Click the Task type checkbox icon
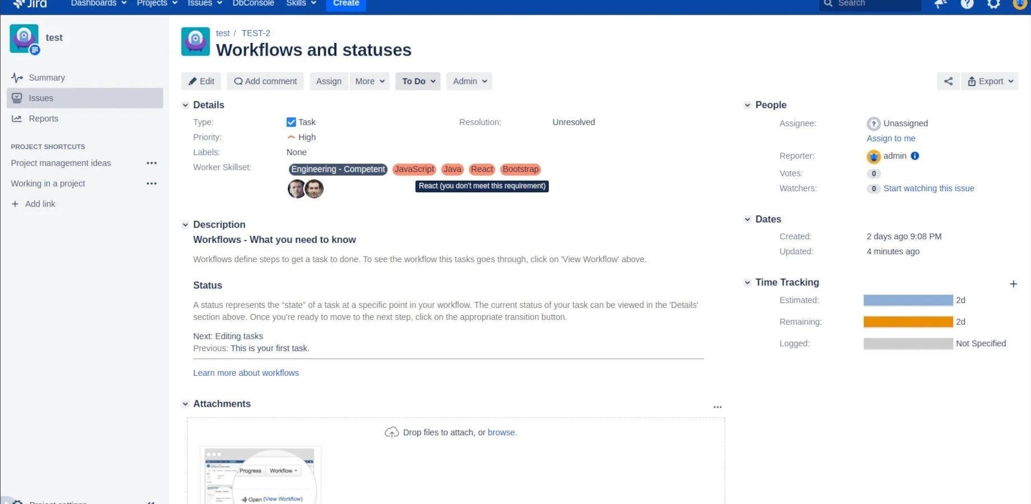 [291, 122]
